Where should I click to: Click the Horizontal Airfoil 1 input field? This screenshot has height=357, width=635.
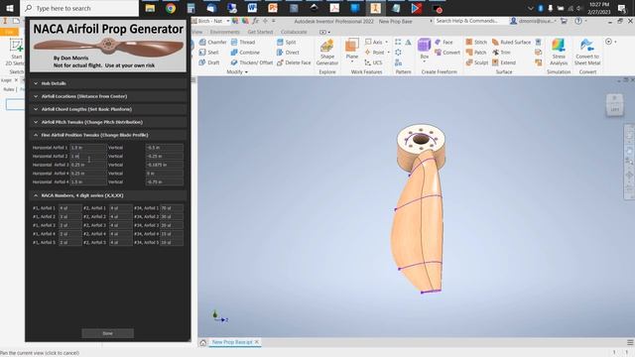pyautogui.click(x=88, y=148)
